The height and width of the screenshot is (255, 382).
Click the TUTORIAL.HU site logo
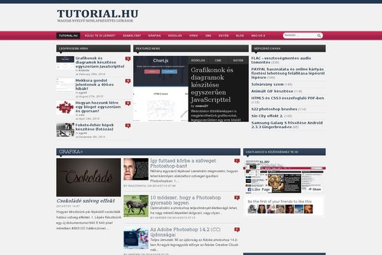coord(97,13)
